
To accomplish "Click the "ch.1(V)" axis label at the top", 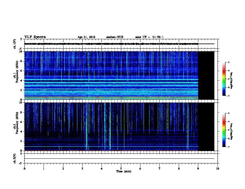I will [x=15, y=44].
